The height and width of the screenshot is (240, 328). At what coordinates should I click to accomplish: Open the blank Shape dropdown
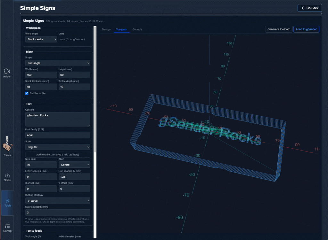[58, 63]
